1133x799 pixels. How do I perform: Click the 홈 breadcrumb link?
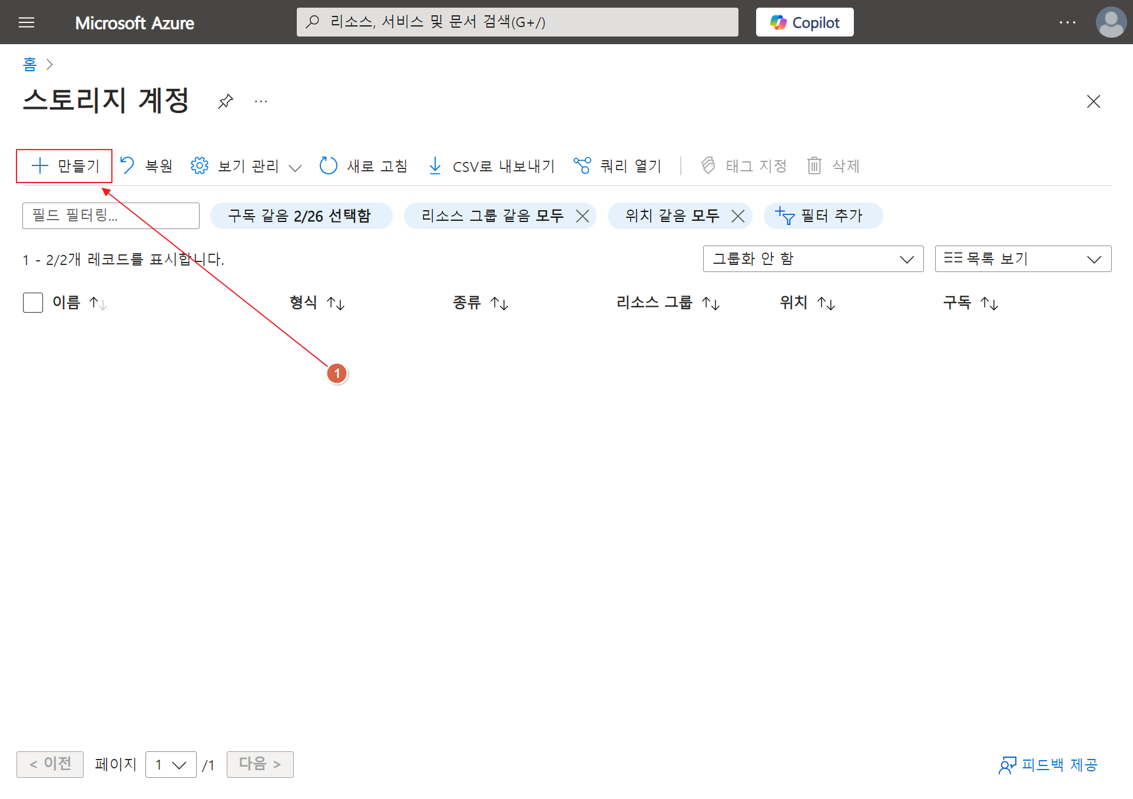[29, 64]
